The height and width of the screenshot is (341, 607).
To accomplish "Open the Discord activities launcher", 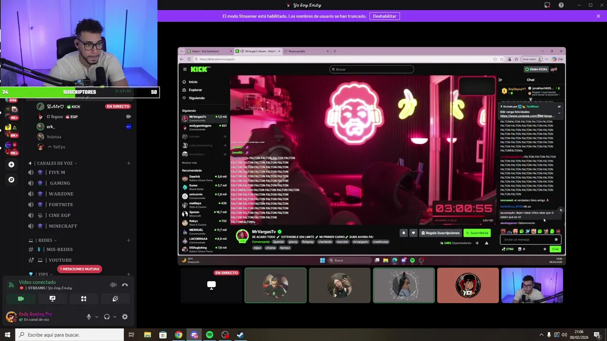I will [84, 299].
